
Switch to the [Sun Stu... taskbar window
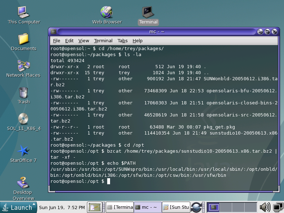click(x=176, y=207)
